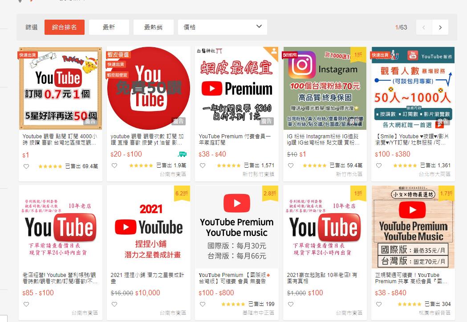Image resolution: width=467 pixels, height=322 pixels.
Task: Sort listings by 最熱銷
Action: click(154, 27)
